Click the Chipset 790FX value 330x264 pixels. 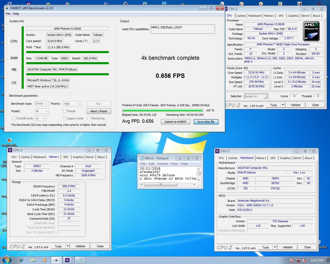click(x=275, y=178)
